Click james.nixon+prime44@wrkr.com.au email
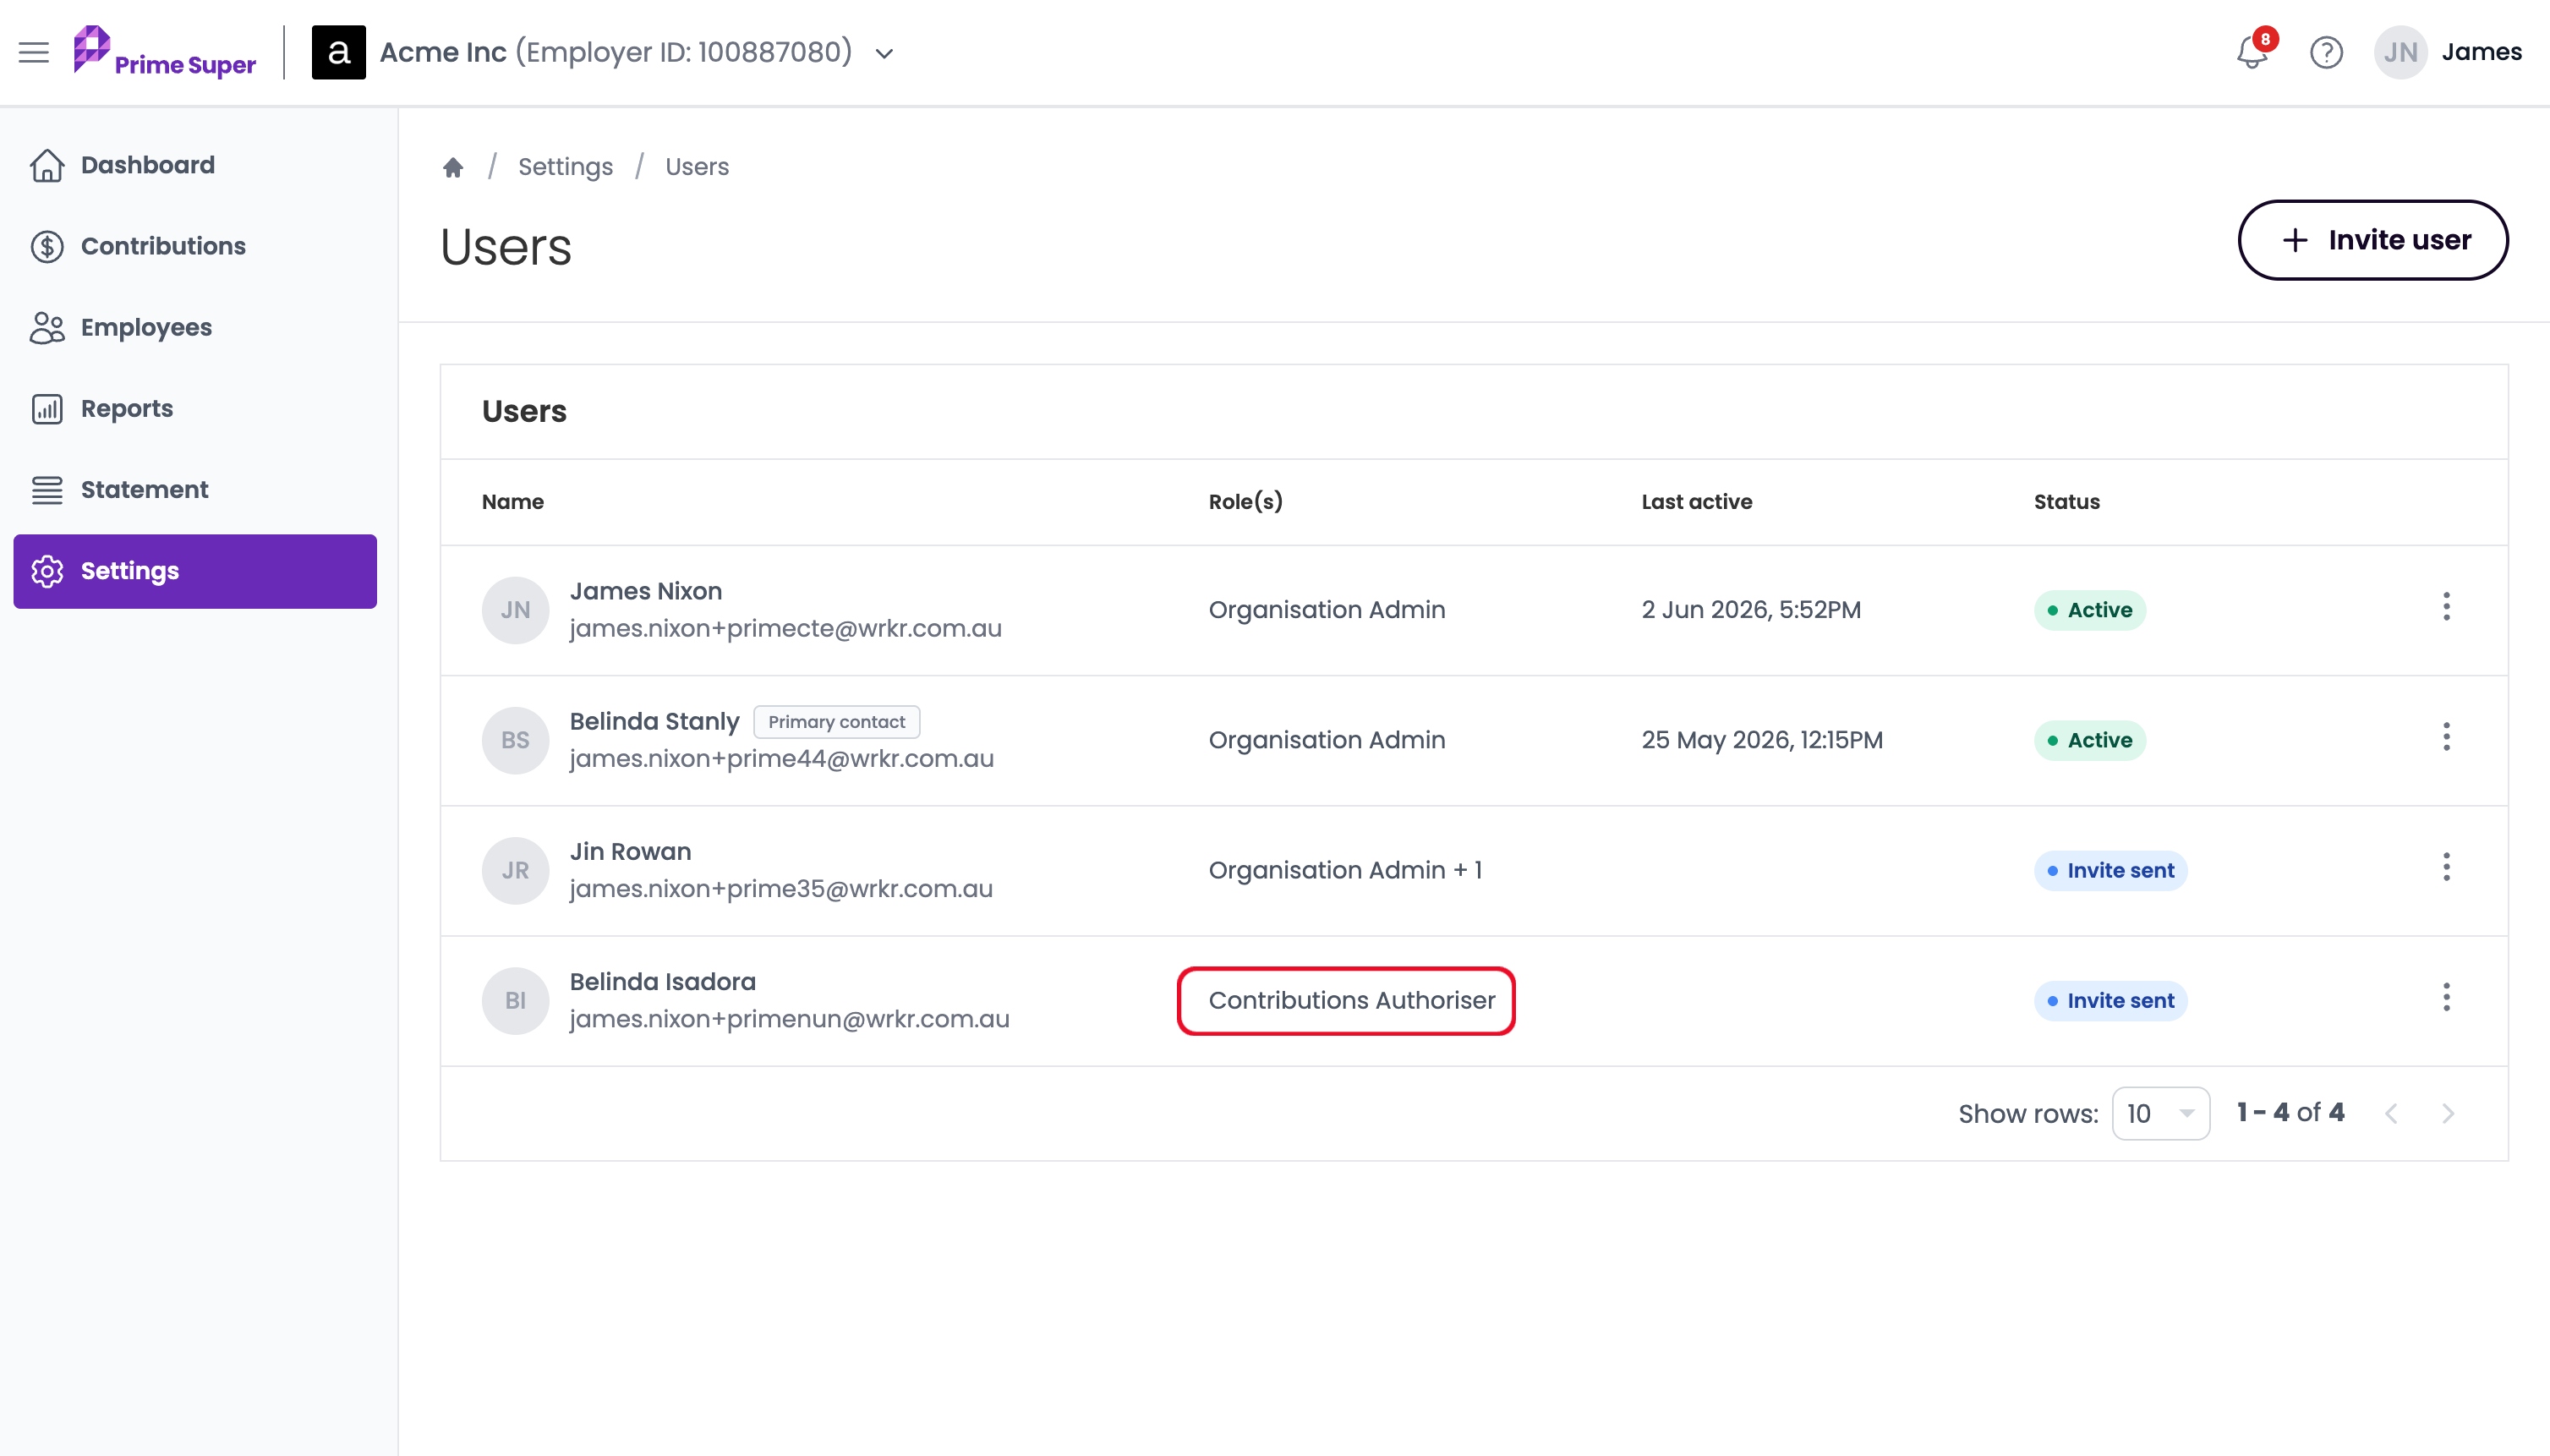 (781, 759)
